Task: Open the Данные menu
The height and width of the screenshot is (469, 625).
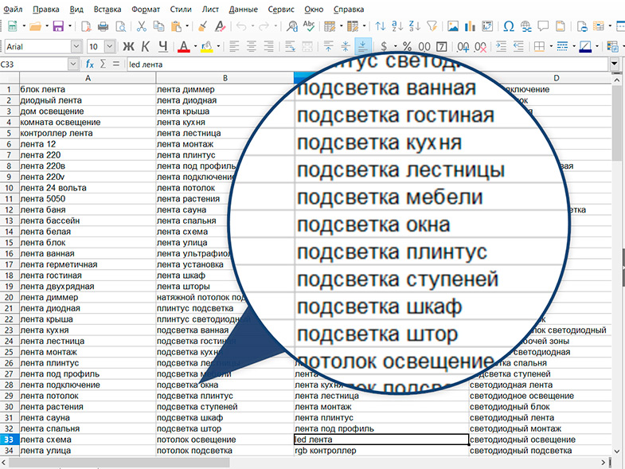Action: (x=243, y=10)
